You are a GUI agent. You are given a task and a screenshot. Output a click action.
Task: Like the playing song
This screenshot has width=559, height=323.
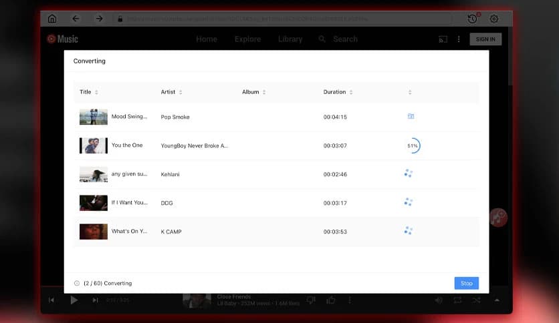point(331,300)
